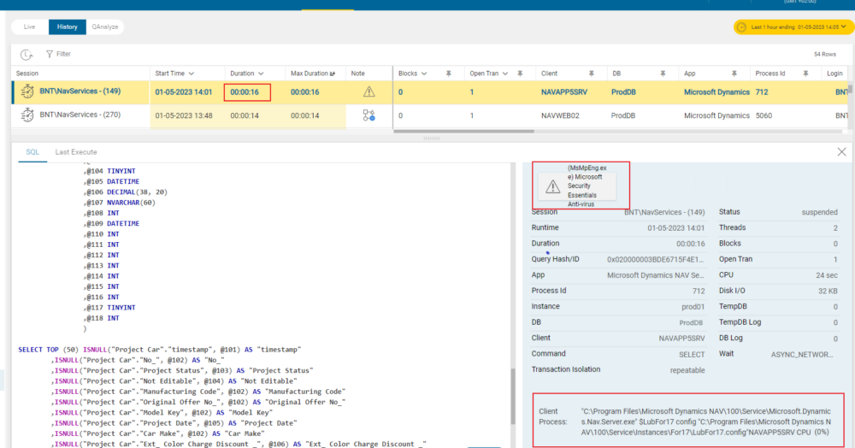Pin the Client column
The width and height of the screenshot is (855, 448).
591,73
